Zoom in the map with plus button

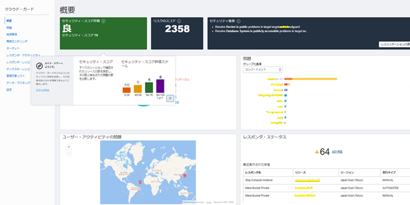69,147
